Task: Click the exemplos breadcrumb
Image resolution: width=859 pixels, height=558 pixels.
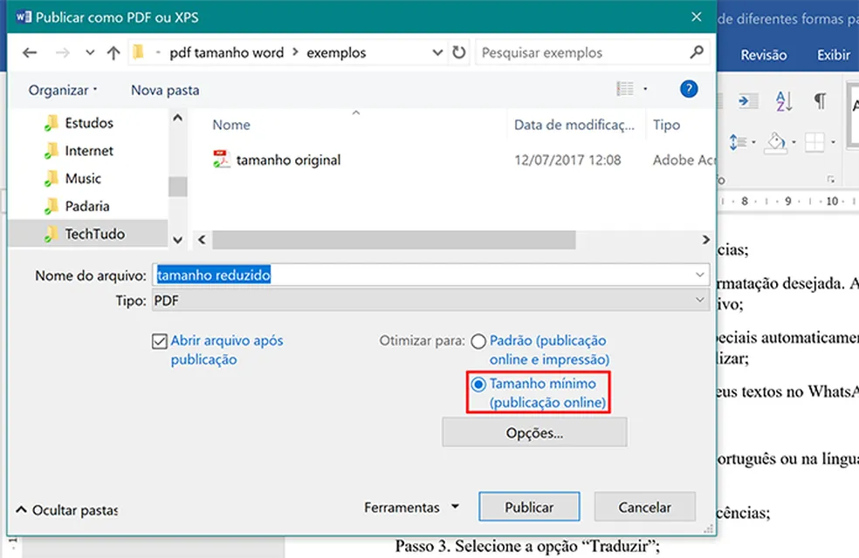Action: (x=336, y=52)
